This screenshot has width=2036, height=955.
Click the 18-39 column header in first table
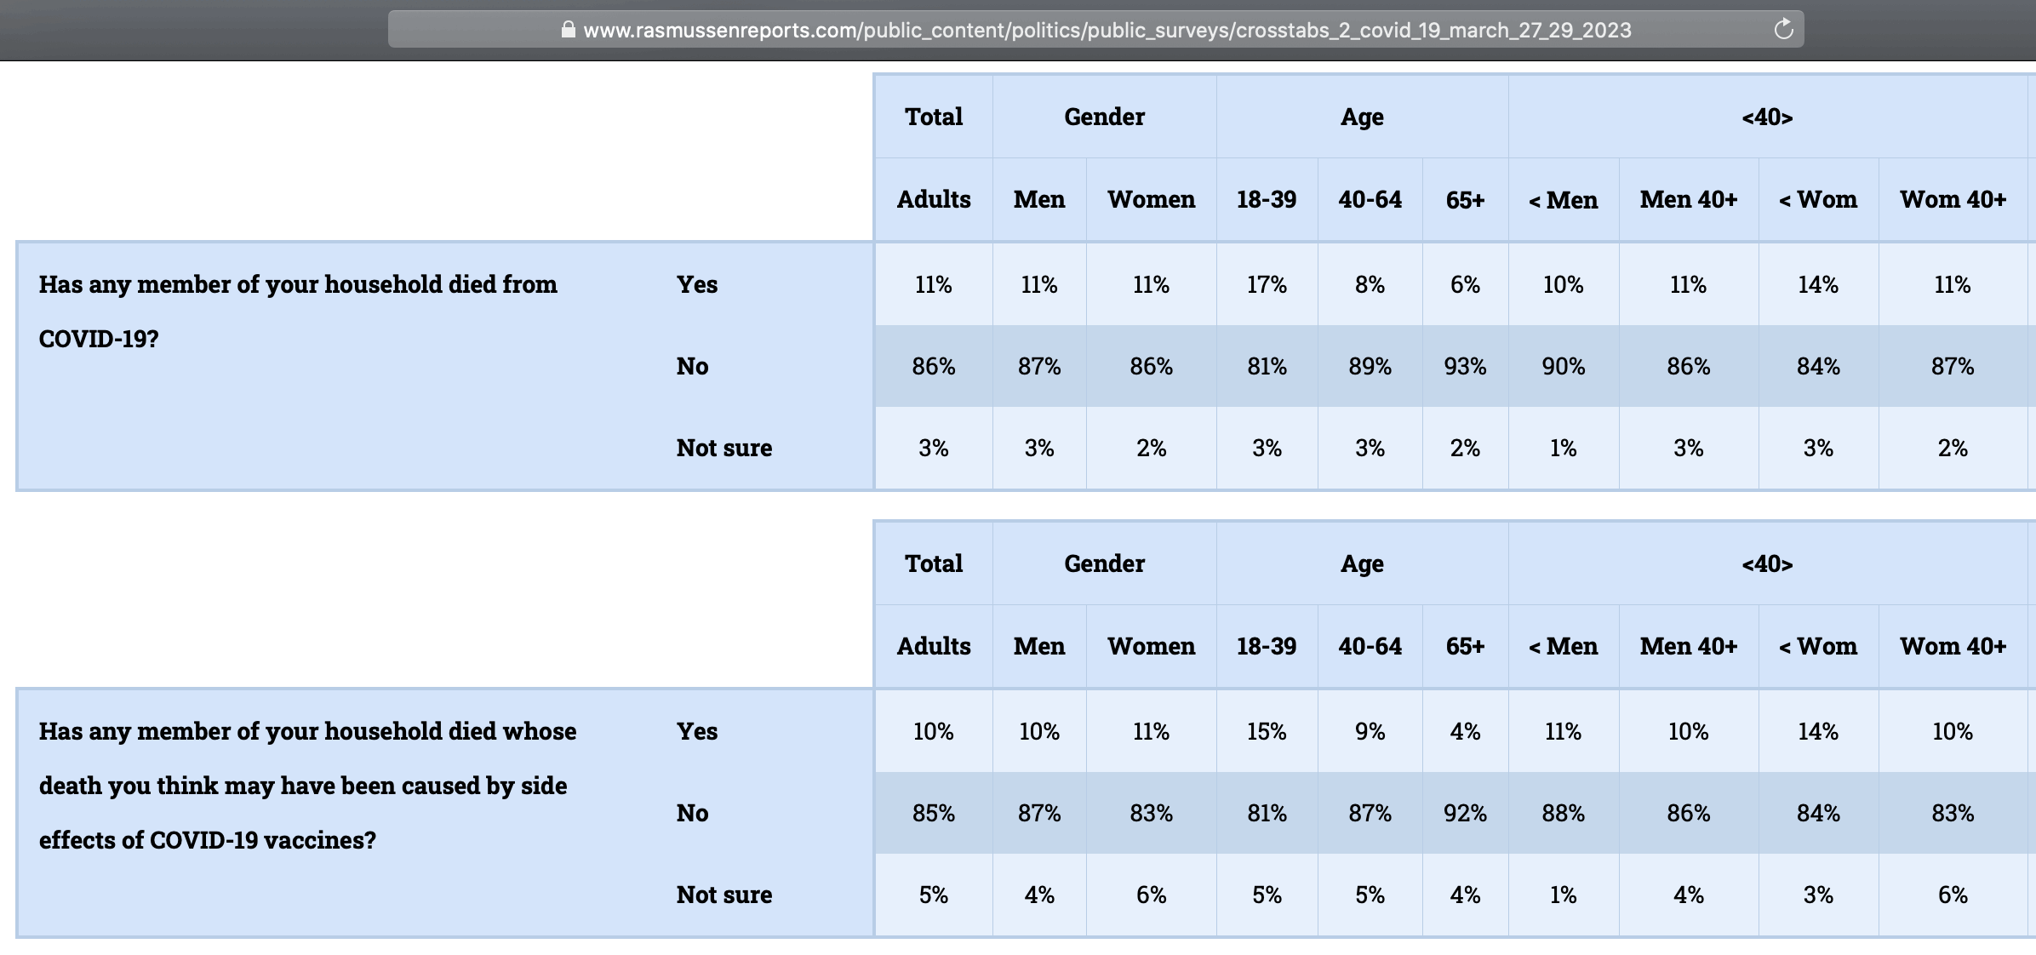[1267, 199]
